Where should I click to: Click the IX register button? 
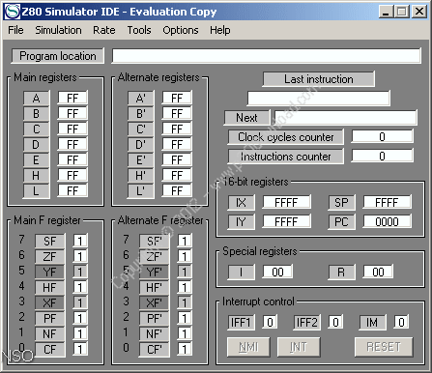pos(241,203)
